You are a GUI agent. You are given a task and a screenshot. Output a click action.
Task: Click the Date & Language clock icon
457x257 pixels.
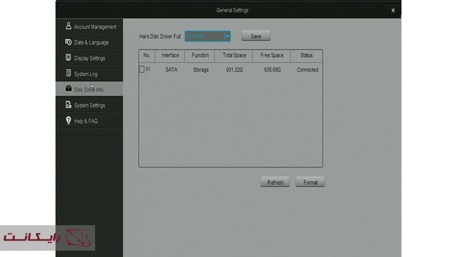coord(68,42)
